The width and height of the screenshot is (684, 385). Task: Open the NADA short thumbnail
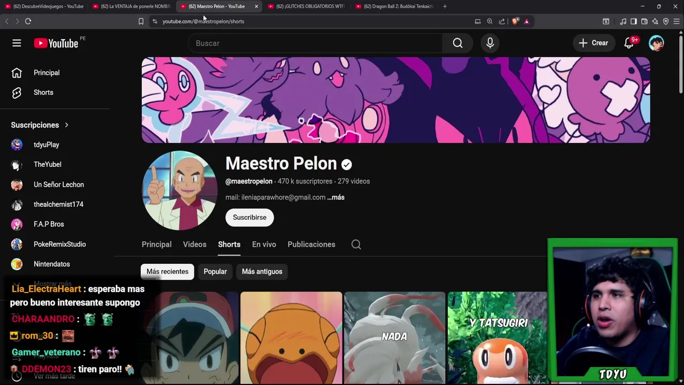[394, 338]
